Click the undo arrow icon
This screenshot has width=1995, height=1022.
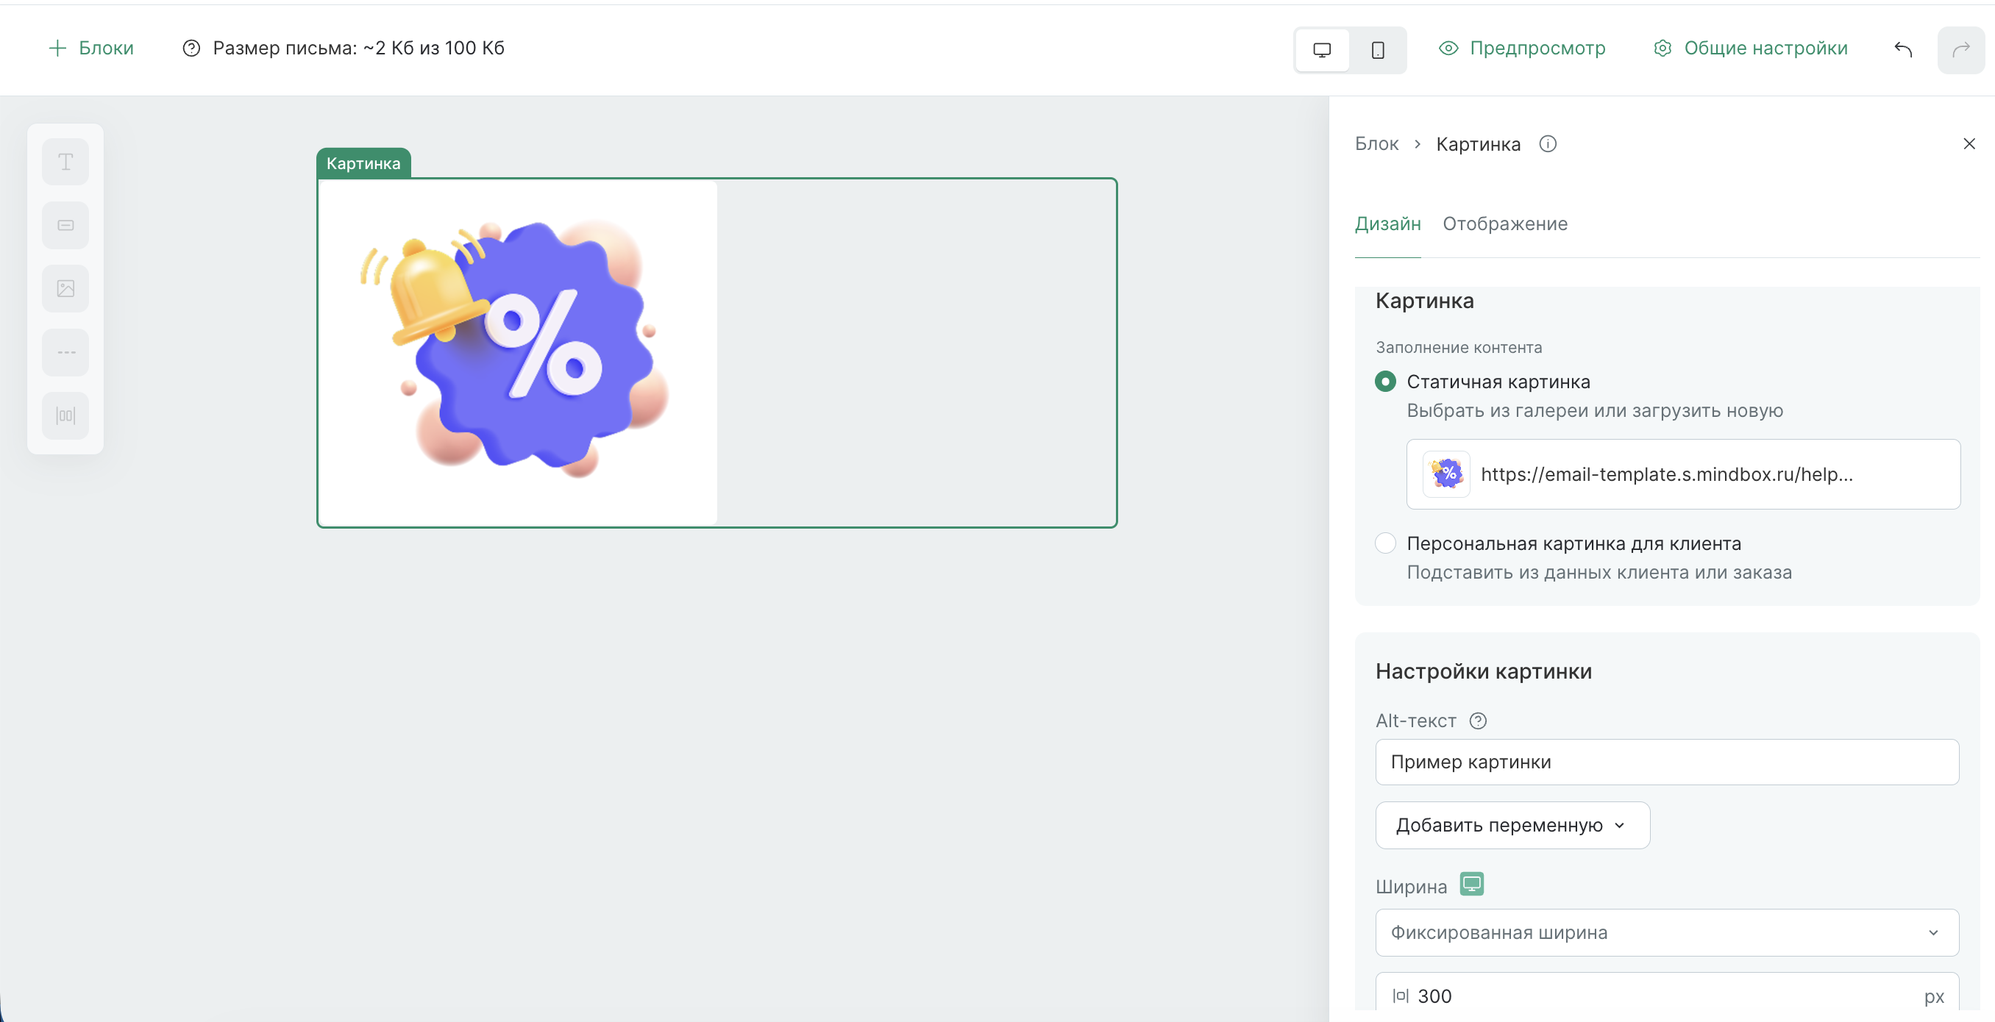[1903, 50]
